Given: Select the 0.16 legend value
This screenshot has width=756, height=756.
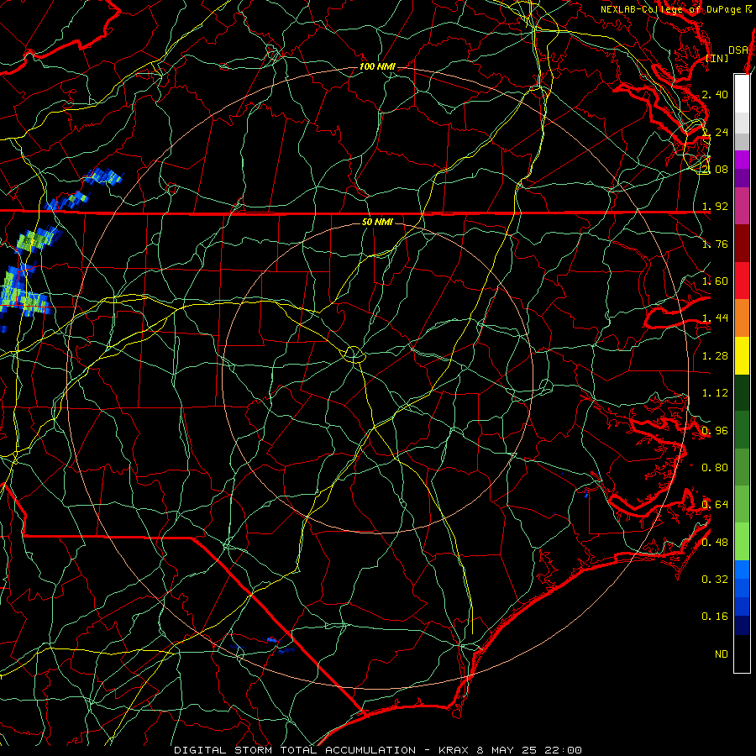Looking at the screenshot, I should (715, 617).
